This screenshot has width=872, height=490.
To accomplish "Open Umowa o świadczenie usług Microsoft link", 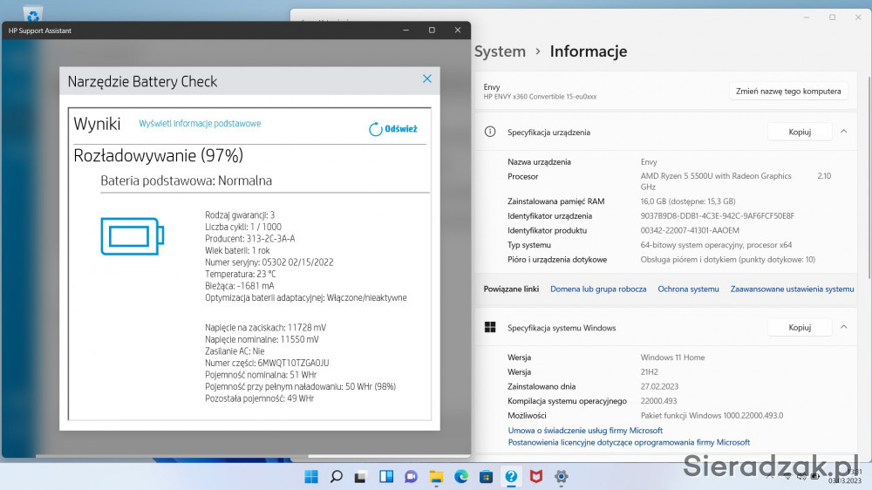I will 585,431.
